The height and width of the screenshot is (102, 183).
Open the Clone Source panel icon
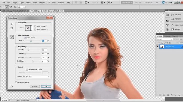(x=167, y=29)
